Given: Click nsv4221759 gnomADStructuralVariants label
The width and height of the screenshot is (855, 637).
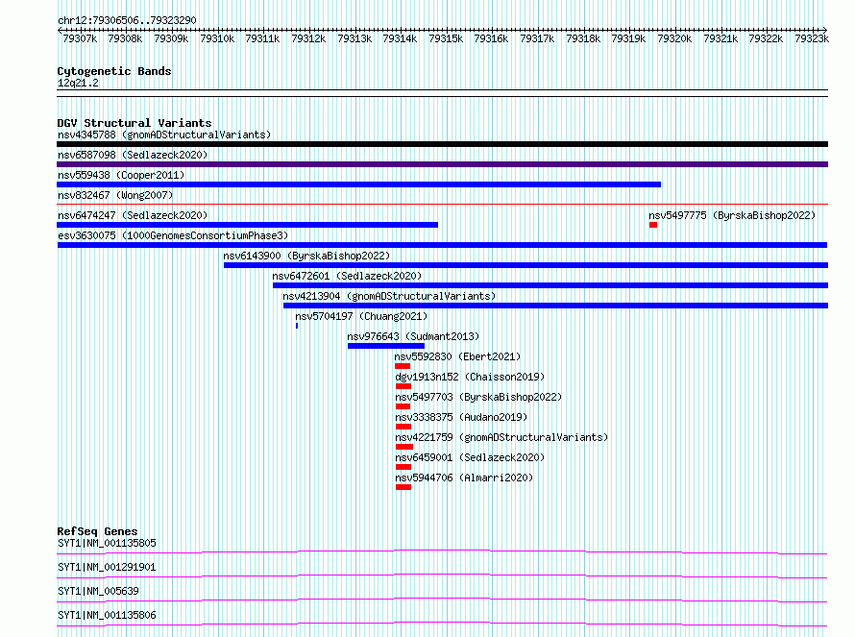Looking at the screenshot, I should (x=501, y=437).
